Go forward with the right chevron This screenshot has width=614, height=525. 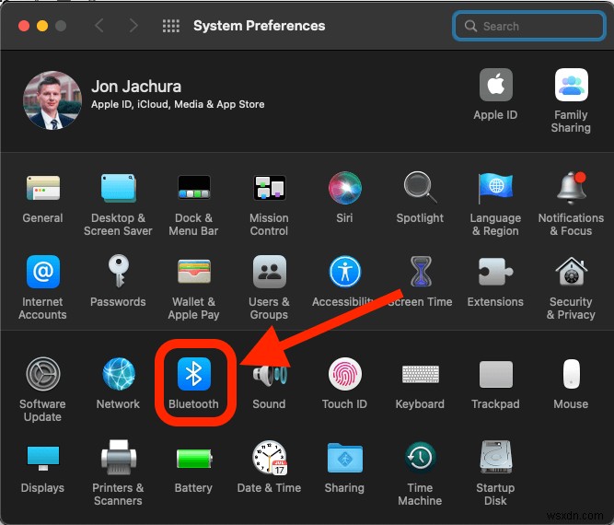(133, 26)
